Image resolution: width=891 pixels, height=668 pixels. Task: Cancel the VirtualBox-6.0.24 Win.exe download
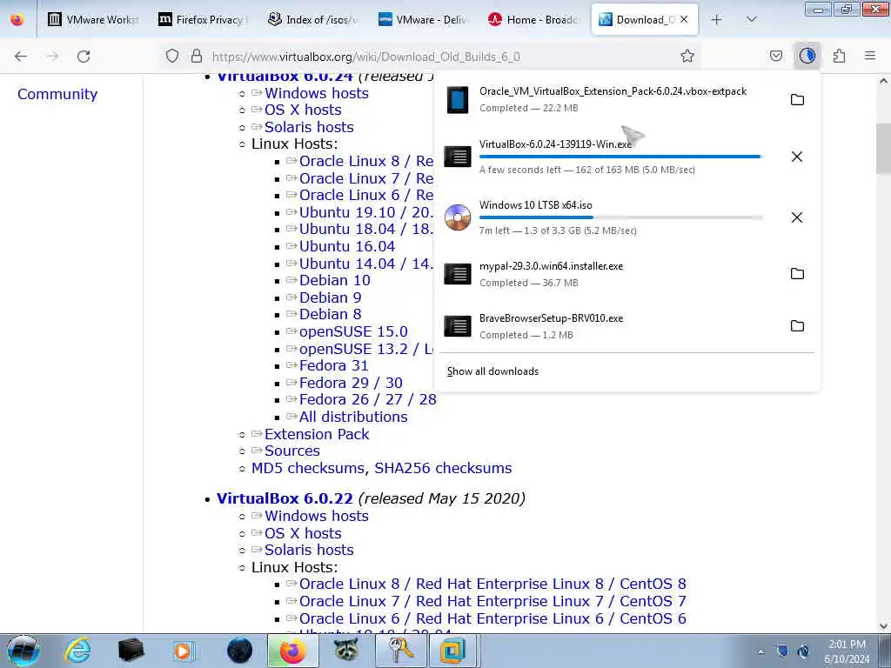[797, 157]
